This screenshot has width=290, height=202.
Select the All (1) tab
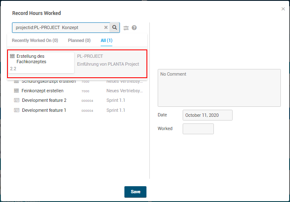[107, 40]
